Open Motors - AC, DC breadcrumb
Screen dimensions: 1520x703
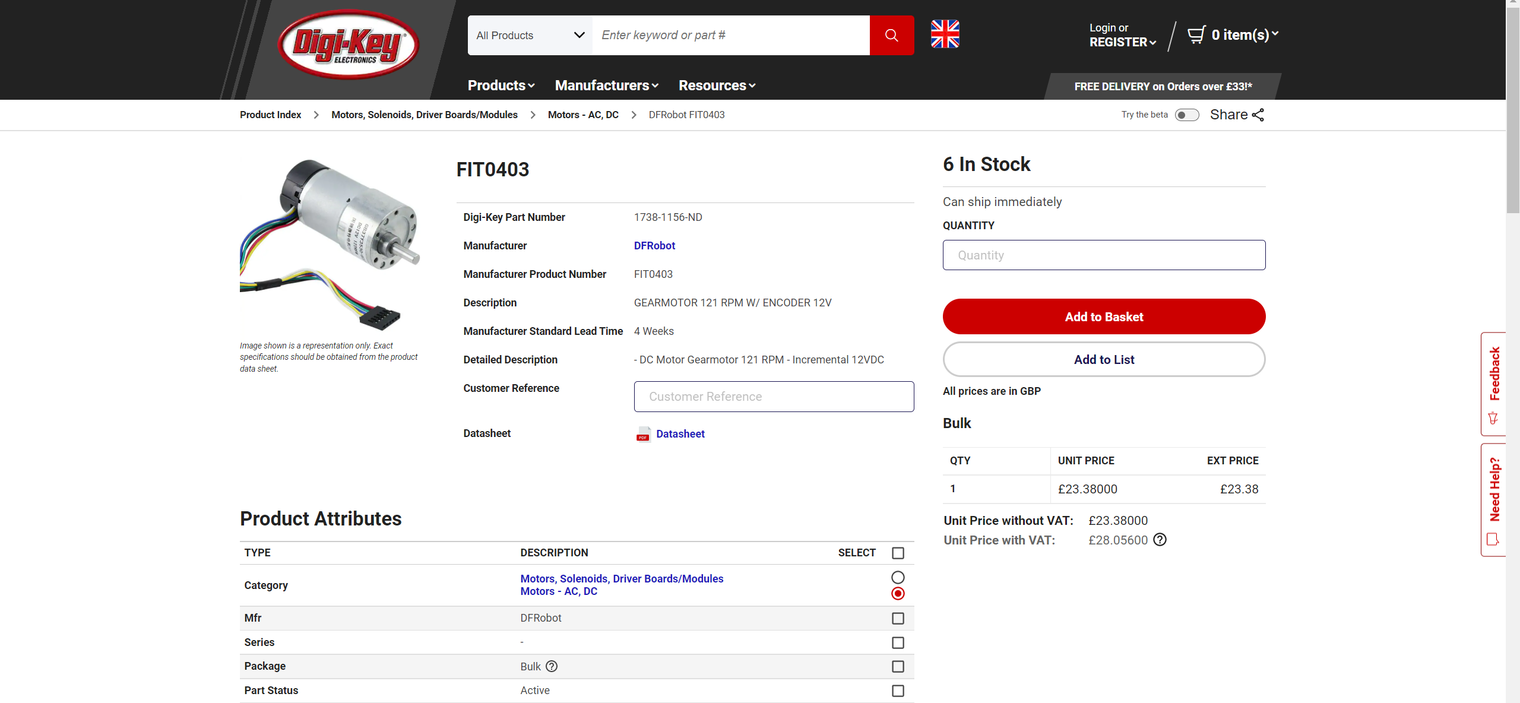click(x=583, y=115)
